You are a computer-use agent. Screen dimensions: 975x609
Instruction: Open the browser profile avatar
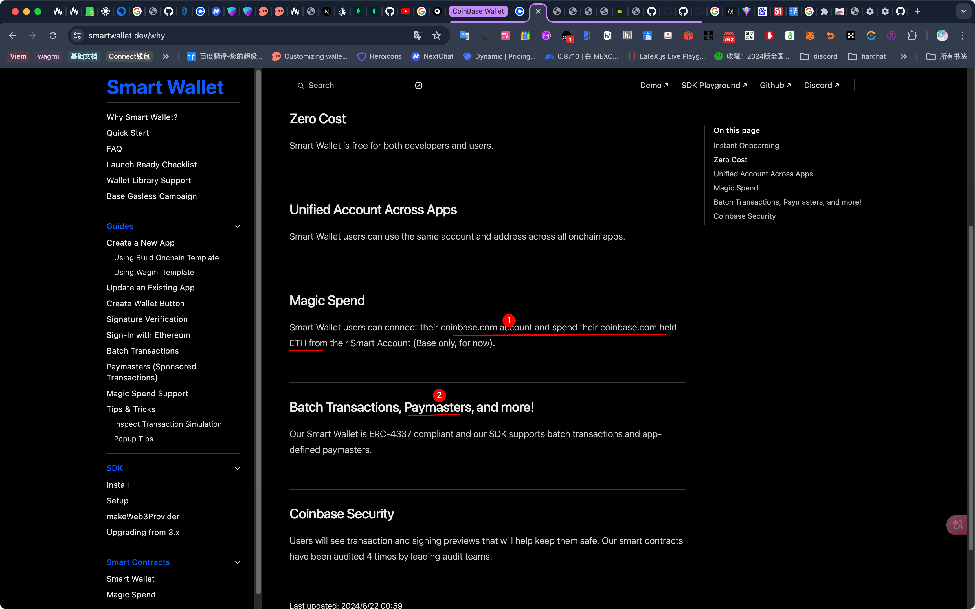pyautogui.click(x=942, y=36)
